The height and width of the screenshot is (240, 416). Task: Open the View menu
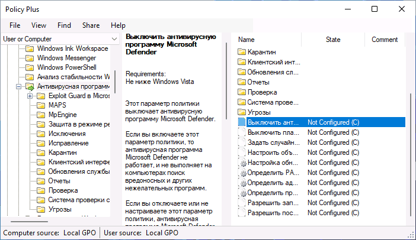pyautogui.click(x=39, y=25)
